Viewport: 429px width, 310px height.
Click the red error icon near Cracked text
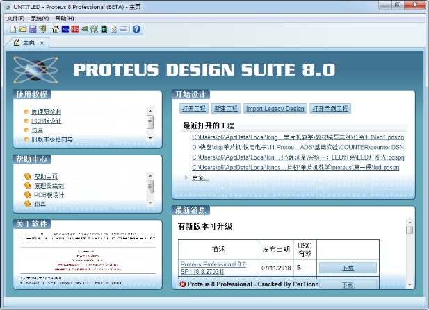182,284
